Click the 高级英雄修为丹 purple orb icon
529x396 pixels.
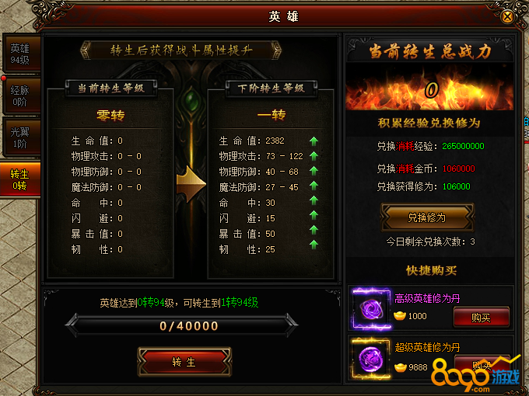coord(371,308)
